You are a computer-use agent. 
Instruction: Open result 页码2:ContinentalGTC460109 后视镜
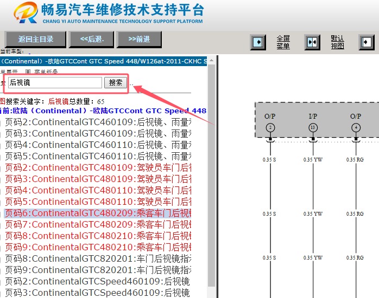point(98,122)
